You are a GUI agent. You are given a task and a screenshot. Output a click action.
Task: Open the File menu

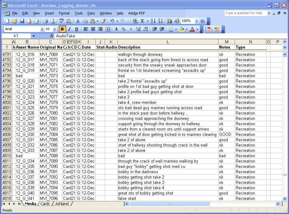coord(15,13)
